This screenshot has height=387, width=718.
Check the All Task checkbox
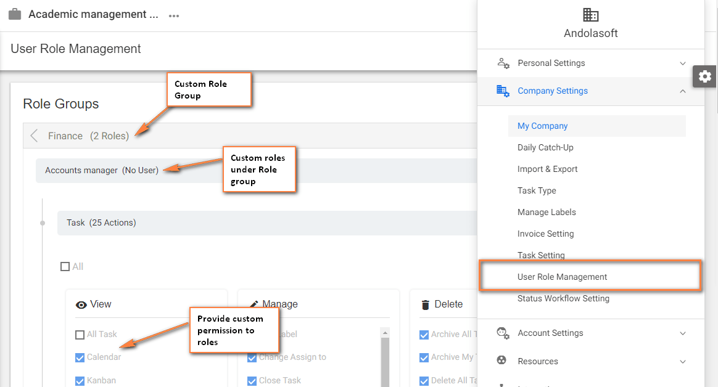click(x=80, y=335)
